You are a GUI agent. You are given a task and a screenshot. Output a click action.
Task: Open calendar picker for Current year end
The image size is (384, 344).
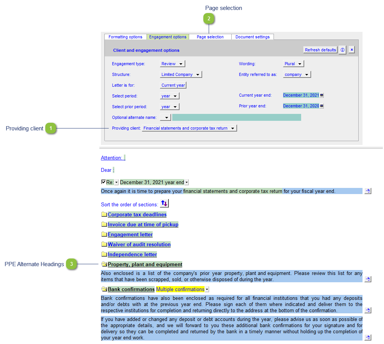(x=322, y=95)
